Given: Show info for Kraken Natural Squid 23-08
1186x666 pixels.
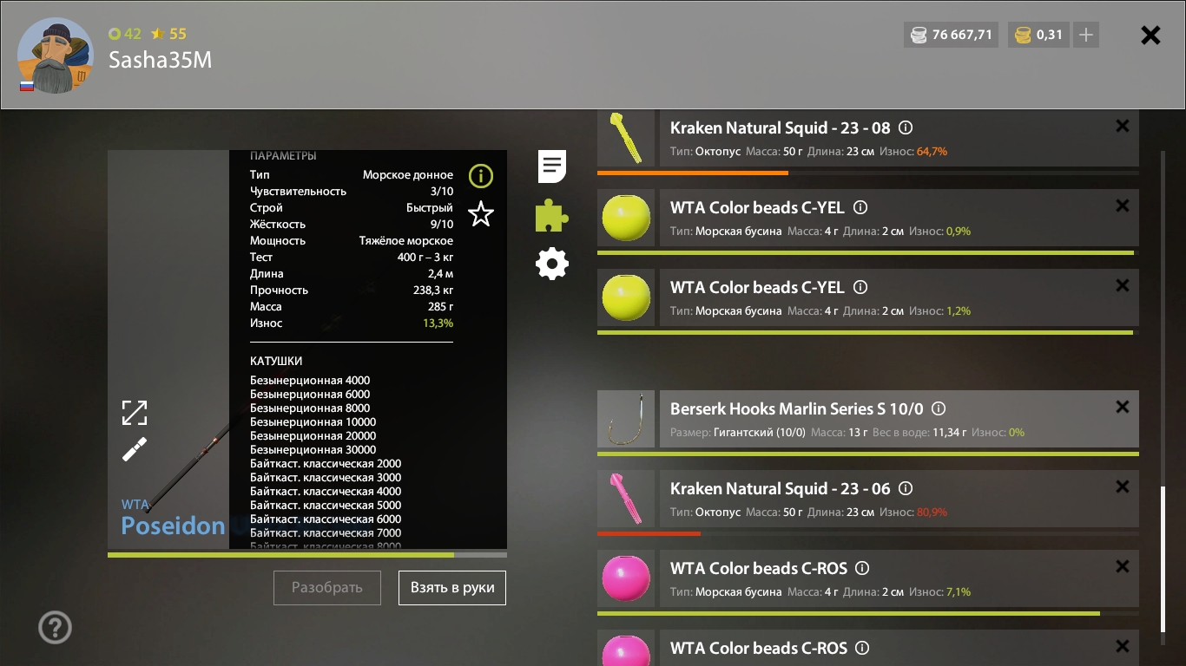Looking at the screenshot, I should pyautogui.click(x=906, y=128).
